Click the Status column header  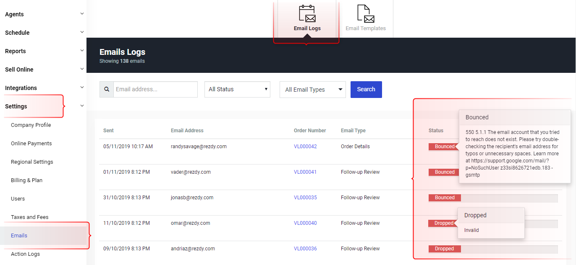coord(436,131)
